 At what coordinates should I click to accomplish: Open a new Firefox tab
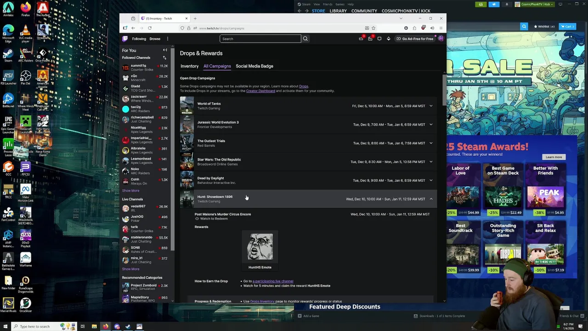195,18
